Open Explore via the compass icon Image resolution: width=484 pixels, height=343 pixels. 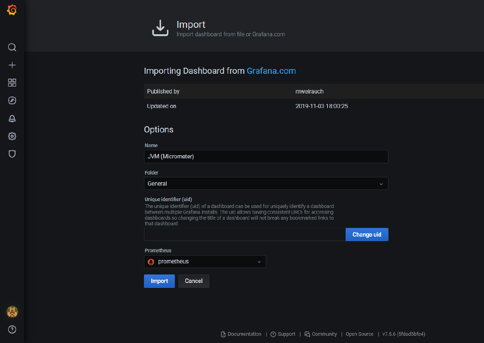pyautogui.click(x=12, y=100)
